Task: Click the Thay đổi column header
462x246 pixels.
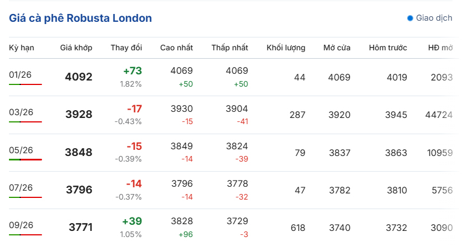Action: 126,48
